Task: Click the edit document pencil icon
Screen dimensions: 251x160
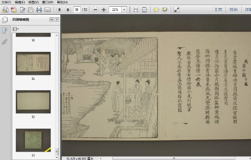Action: (x=23, y=10)
